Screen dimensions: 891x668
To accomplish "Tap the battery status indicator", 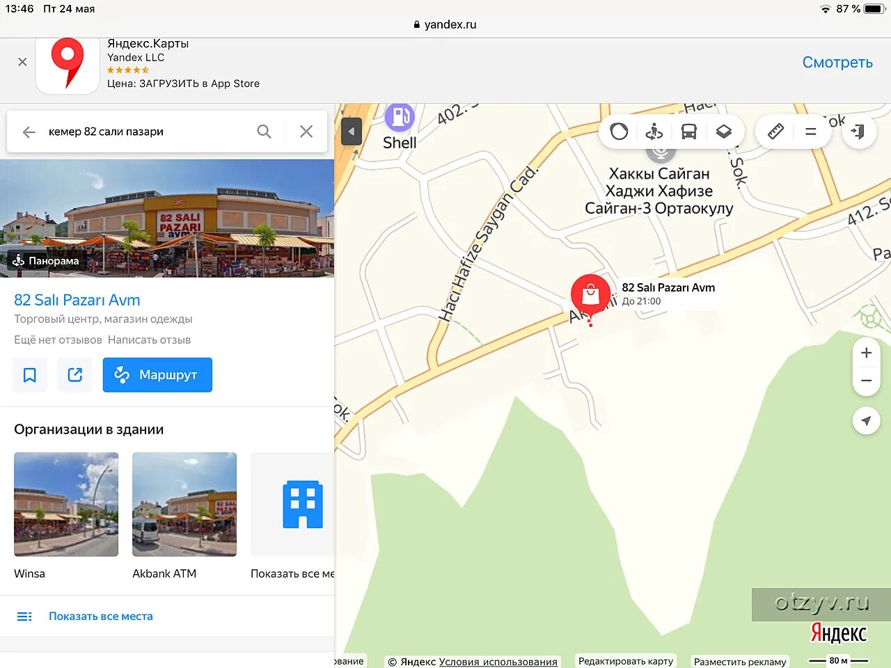I will click(874, 9).
